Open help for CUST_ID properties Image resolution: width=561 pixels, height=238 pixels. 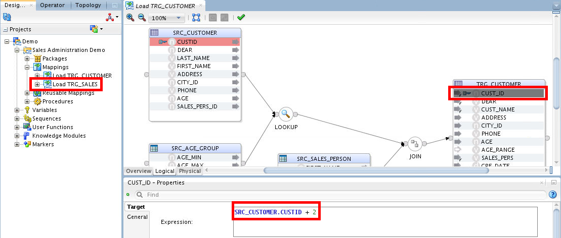(552, 195)
